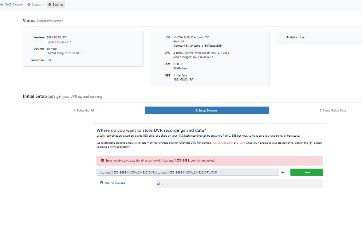
Task: Click the red error exclamation icon
Action: pos(102,160)
